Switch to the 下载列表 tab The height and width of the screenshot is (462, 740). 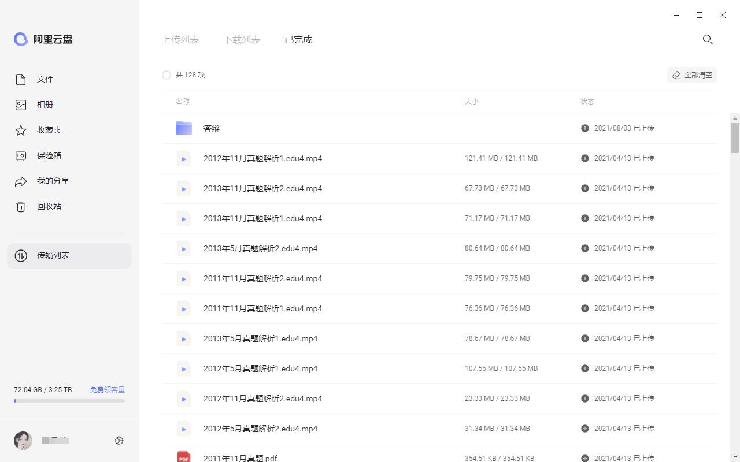(242, 40)
